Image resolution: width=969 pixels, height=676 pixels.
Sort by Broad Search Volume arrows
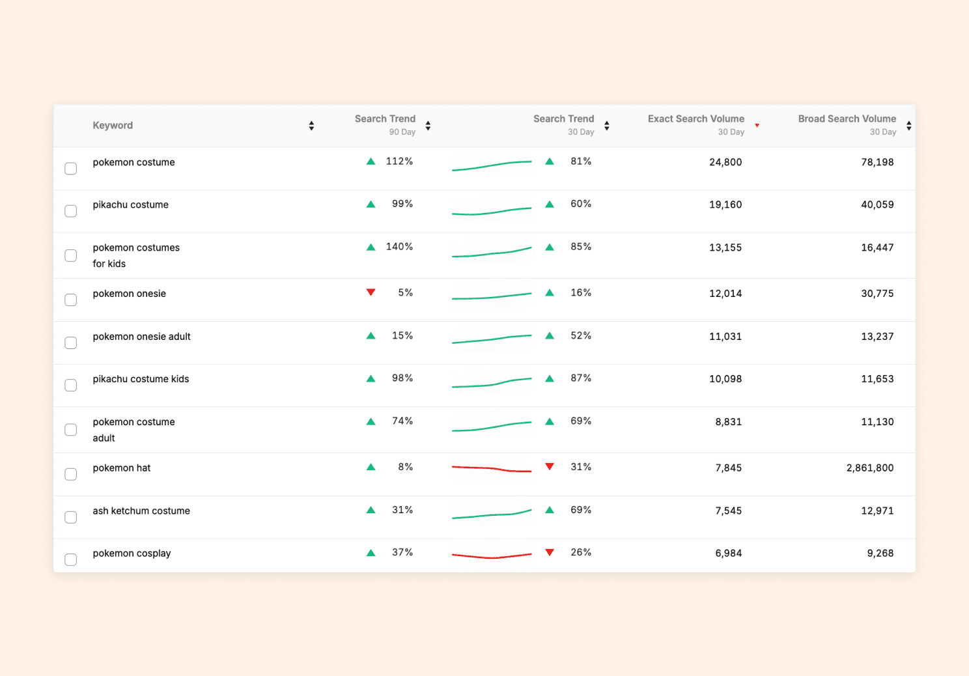pyautogui.click(x=908, y=126)
